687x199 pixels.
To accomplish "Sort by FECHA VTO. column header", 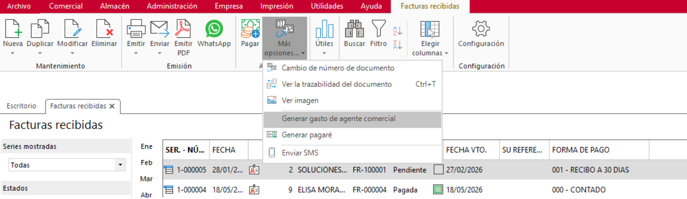I will (471, 150).
